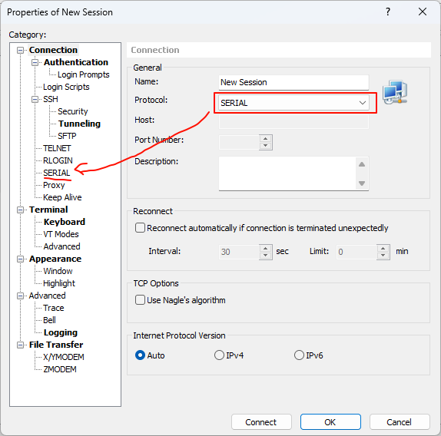The width and height of the screenshot is (441, 436).
Task: Enable Reconnect automatically checkbox
Action: (x=140, y=228)
